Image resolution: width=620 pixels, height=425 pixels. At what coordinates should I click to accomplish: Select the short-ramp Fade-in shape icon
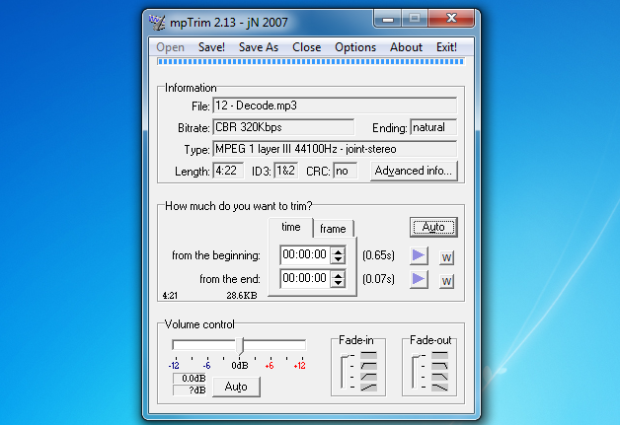pyautogui.click(x=368, y=366)
